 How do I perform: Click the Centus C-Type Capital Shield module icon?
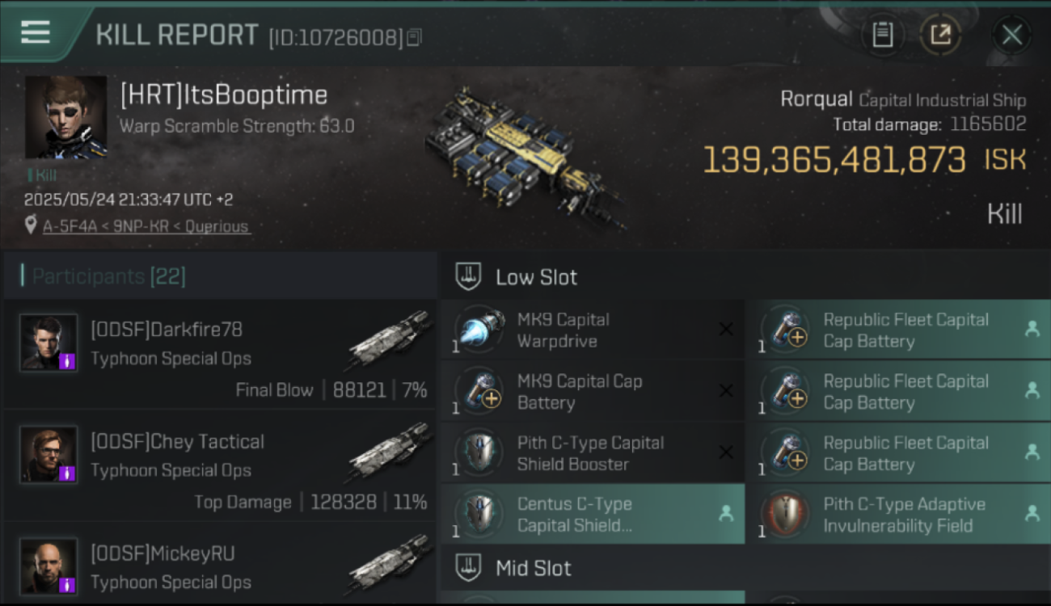click(x=480, y=514)
